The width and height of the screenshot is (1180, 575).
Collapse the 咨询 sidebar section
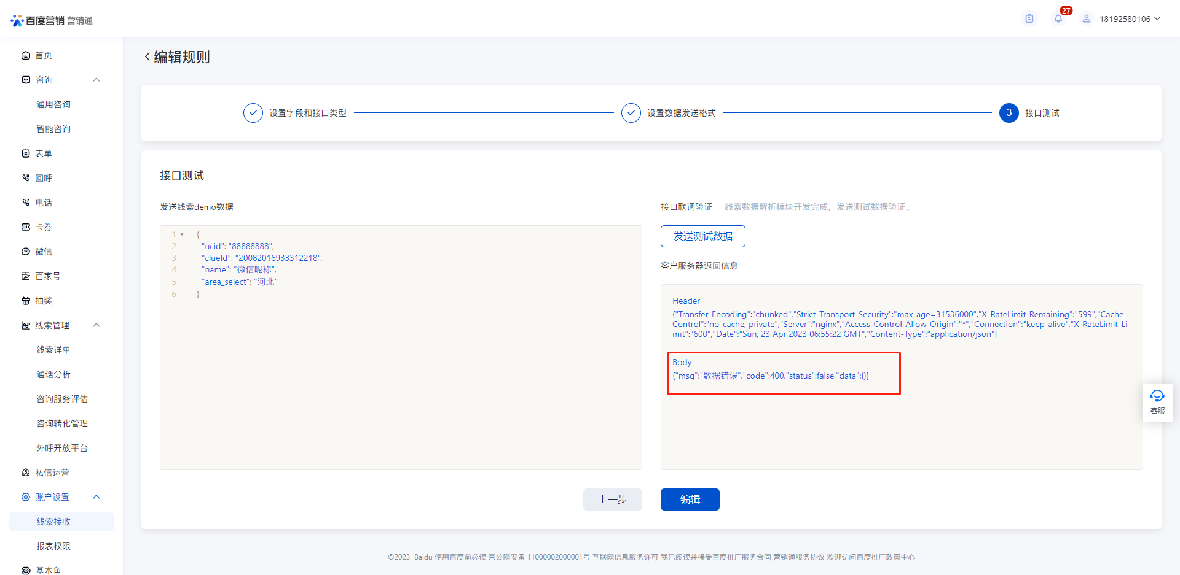tap(96, 80)
